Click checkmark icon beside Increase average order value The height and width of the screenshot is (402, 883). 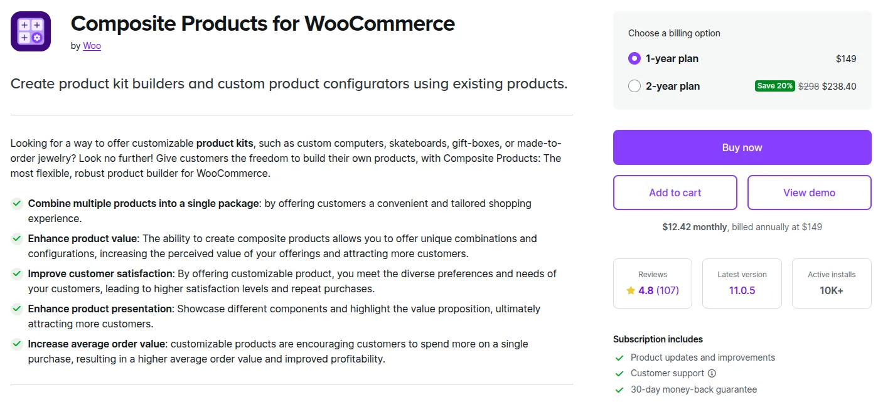pos(17,344)
